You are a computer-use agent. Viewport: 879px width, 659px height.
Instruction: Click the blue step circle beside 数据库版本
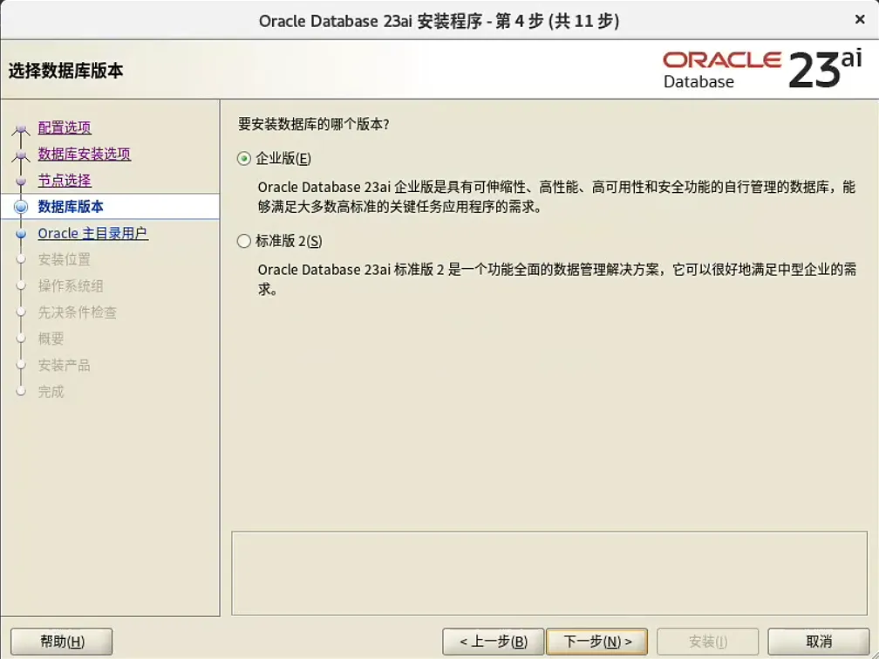coord(19,207)
